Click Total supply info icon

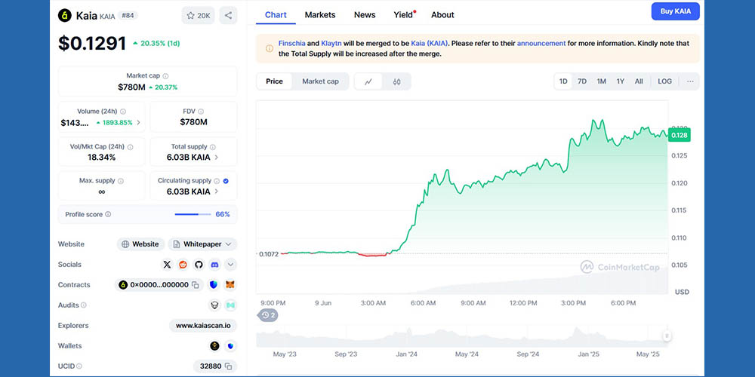tap(212, 147)
